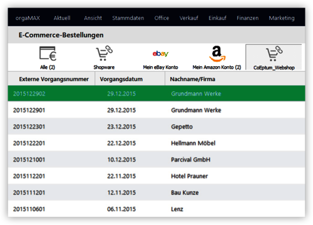Viewport: 313px width, 225px height.
Task: Select order number 2015122201
Action: click(29, 143)
